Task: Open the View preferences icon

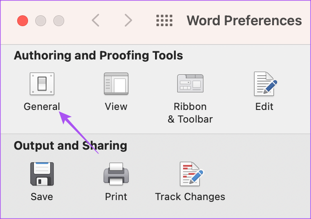Action: point(116,84)
